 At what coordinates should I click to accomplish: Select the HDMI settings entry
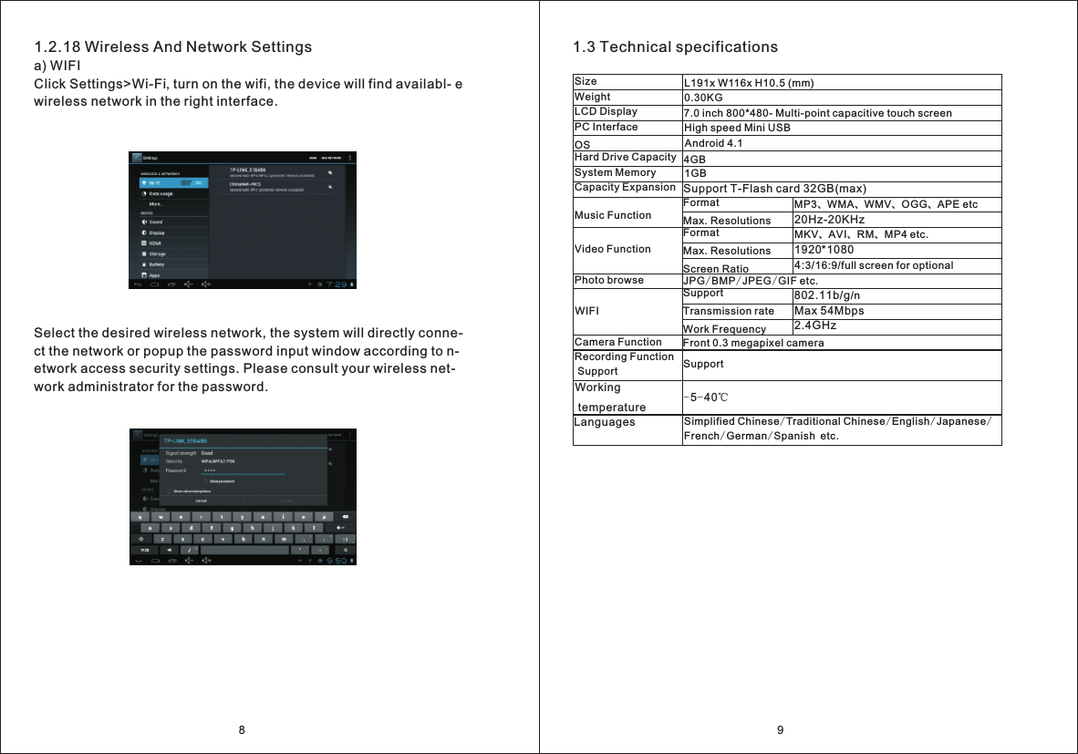(x=156, y=243)
